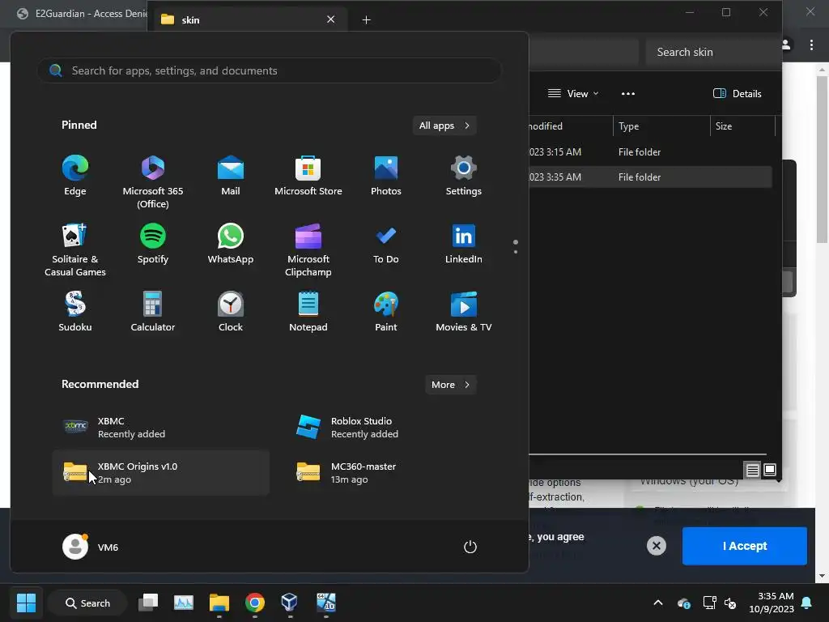Switch to Google Chrome on the taskbar

254,603
